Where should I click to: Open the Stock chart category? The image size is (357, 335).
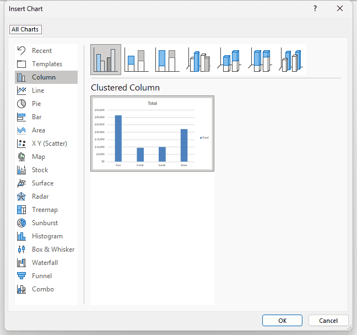coord(46,170)
